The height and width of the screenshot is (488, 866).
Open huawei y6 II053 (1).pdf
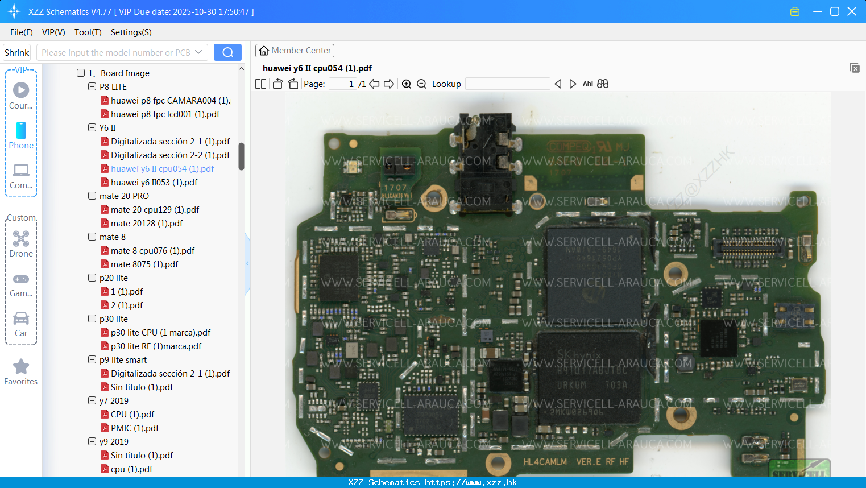[154, 182]
